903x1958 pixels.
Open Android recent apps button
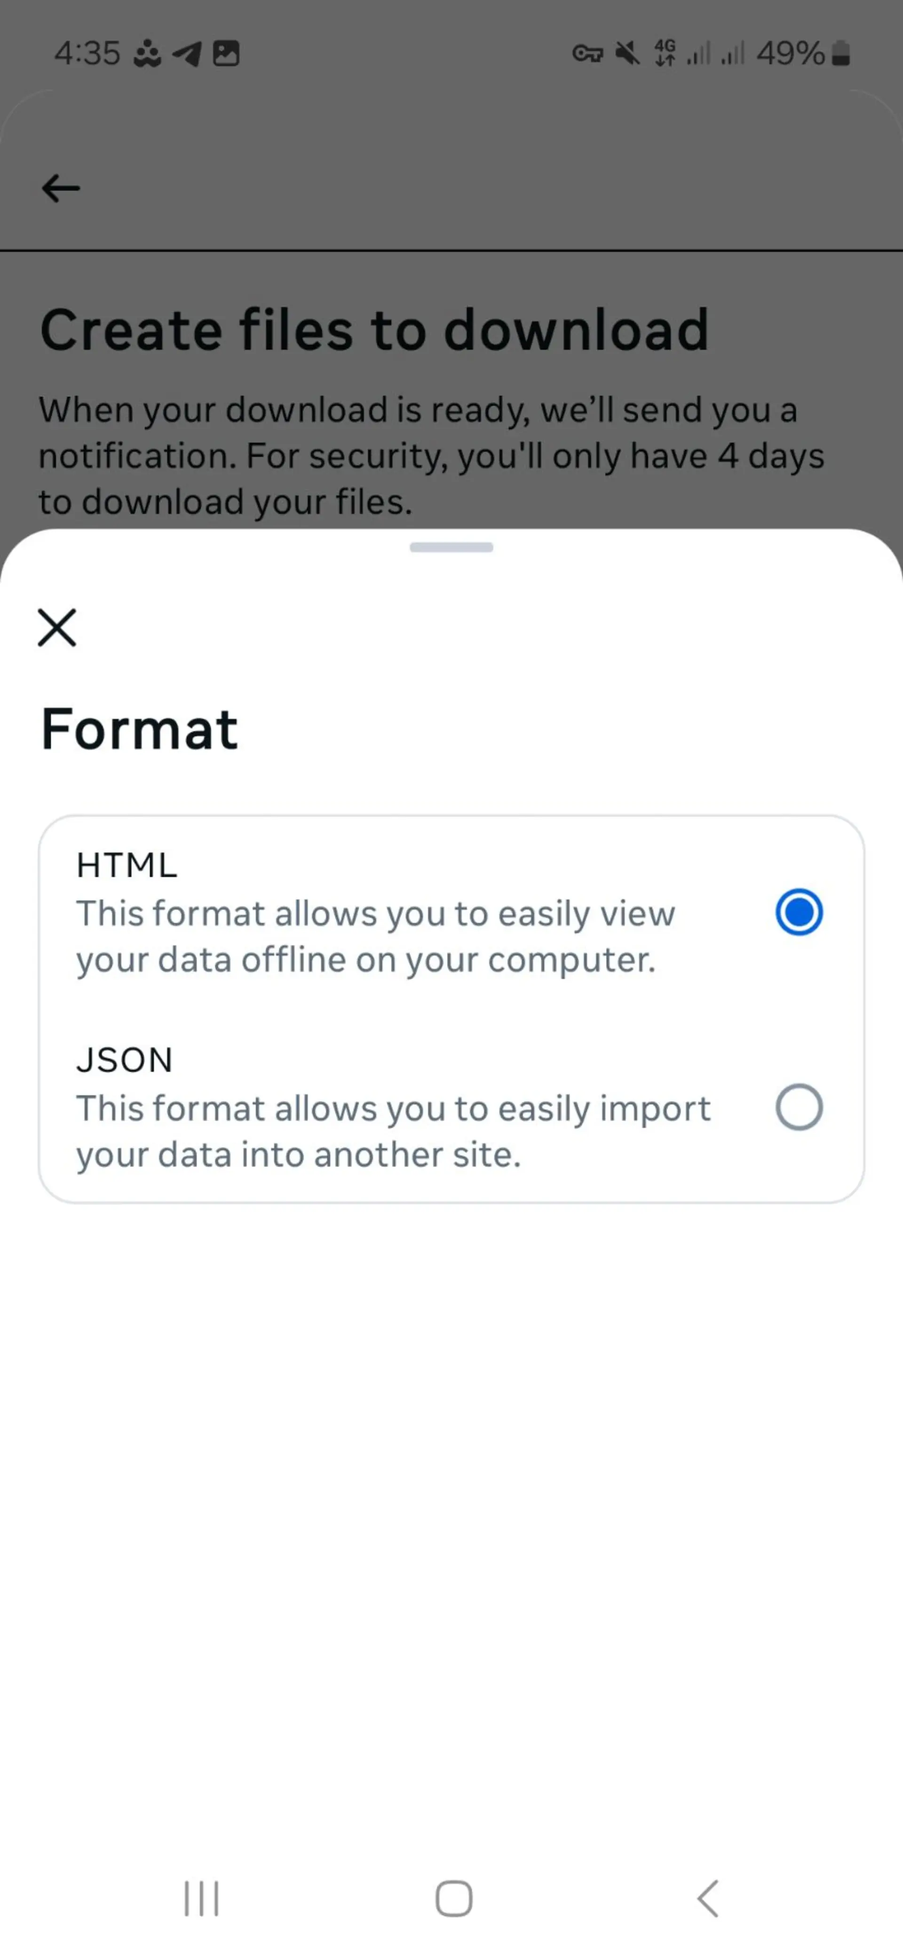click(x=201, y=1898)
